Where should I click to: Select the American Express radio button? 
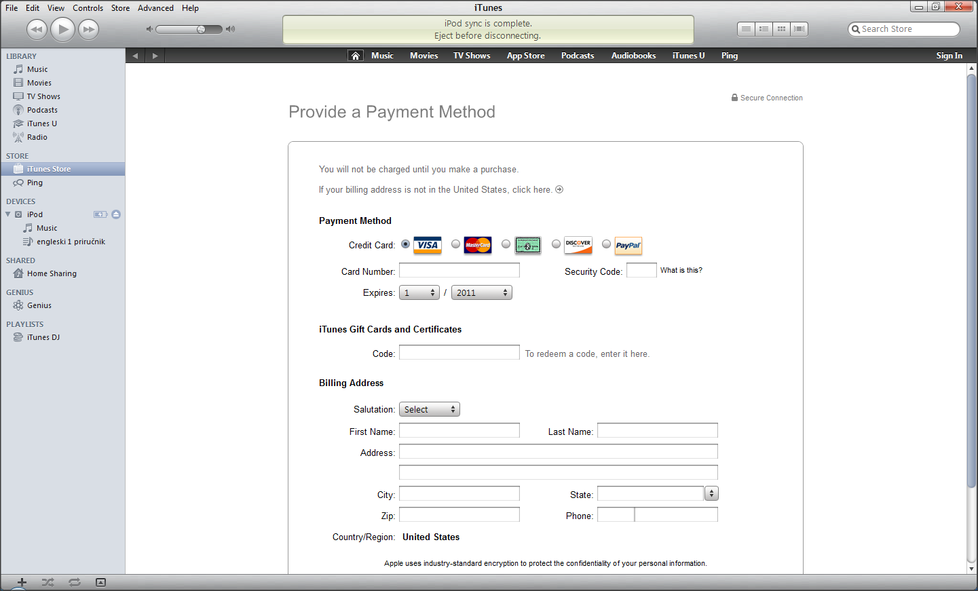pyautogui.click(x=506, y=244)
